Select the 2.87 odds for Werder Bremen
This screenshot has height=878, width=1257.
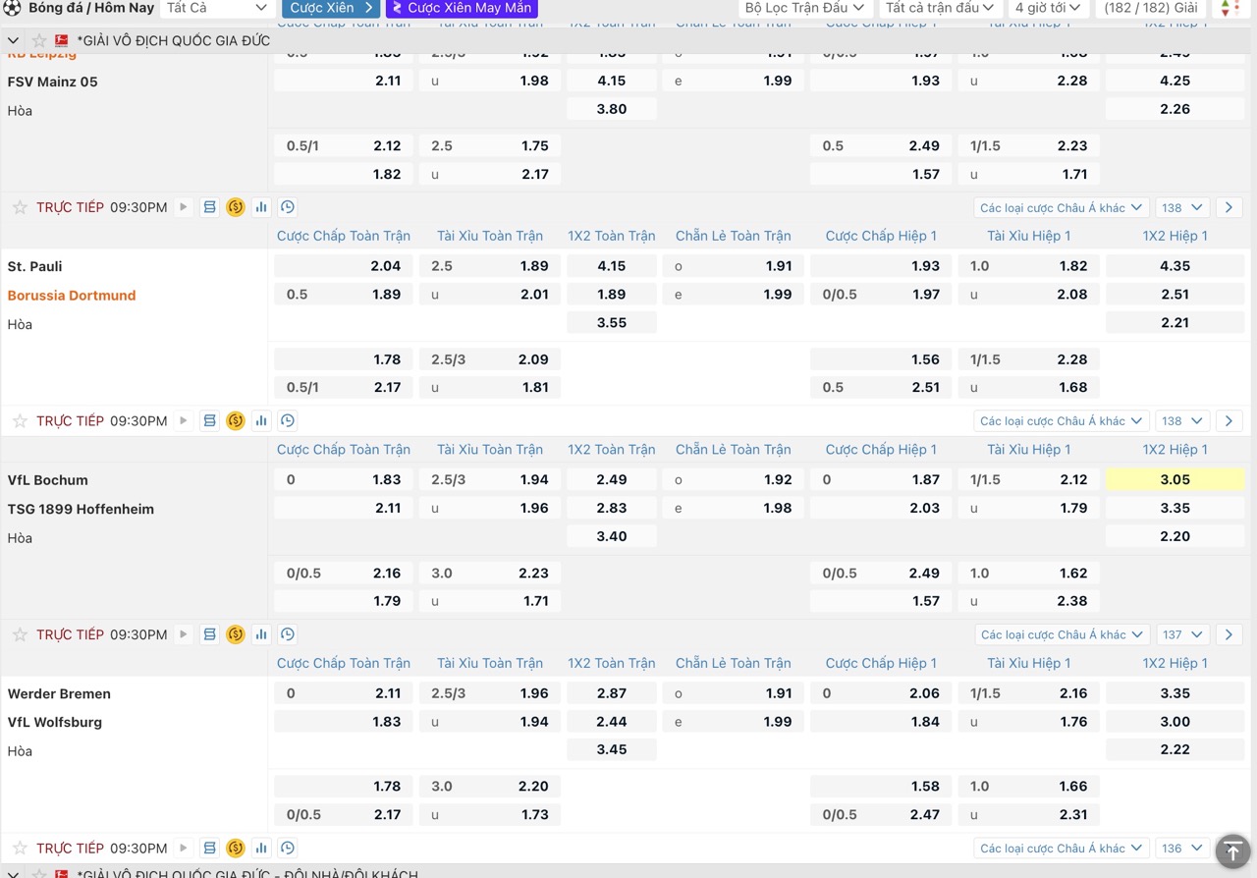coord(611,693)
